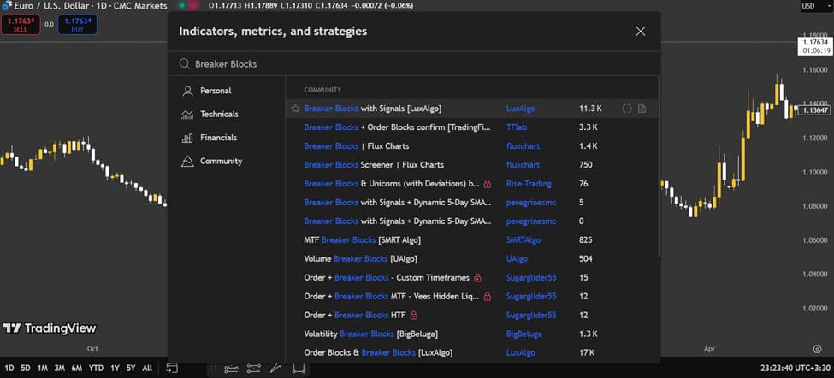Switch to the Technicals category
The width and height of the screenshot is (834, 378).
(x=219, y=114)
